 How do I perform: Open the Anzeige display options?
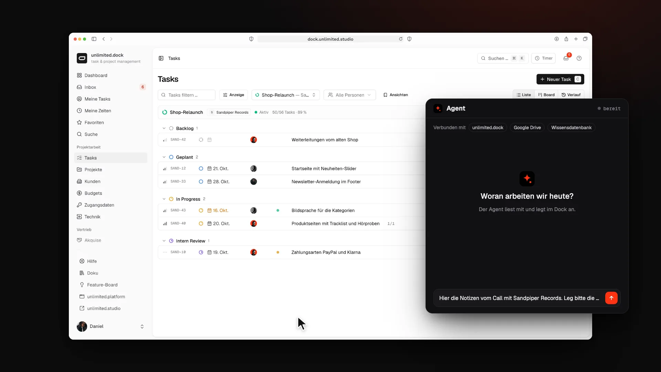(x=233, y=95)
